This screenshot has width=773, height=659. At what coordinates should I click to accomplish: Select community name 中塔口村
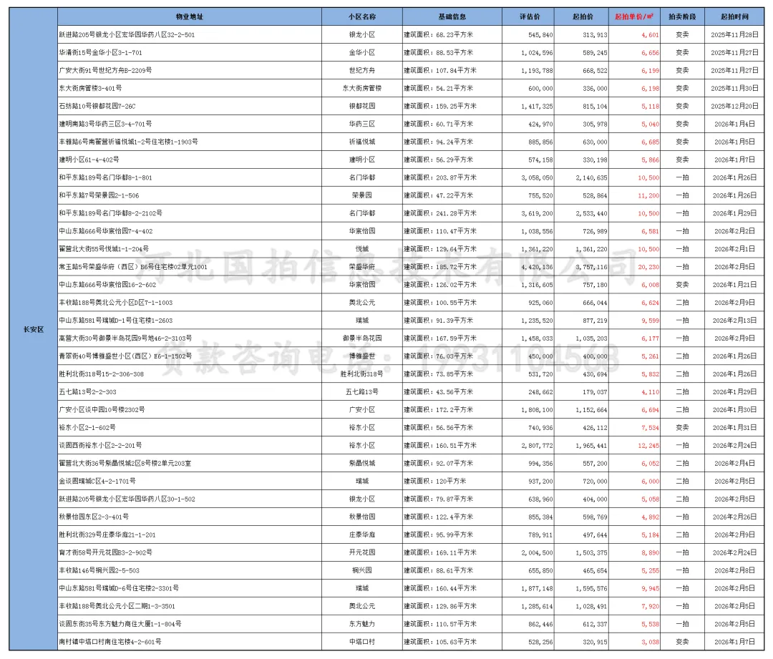pyautogui.click(x=362, y=643)
